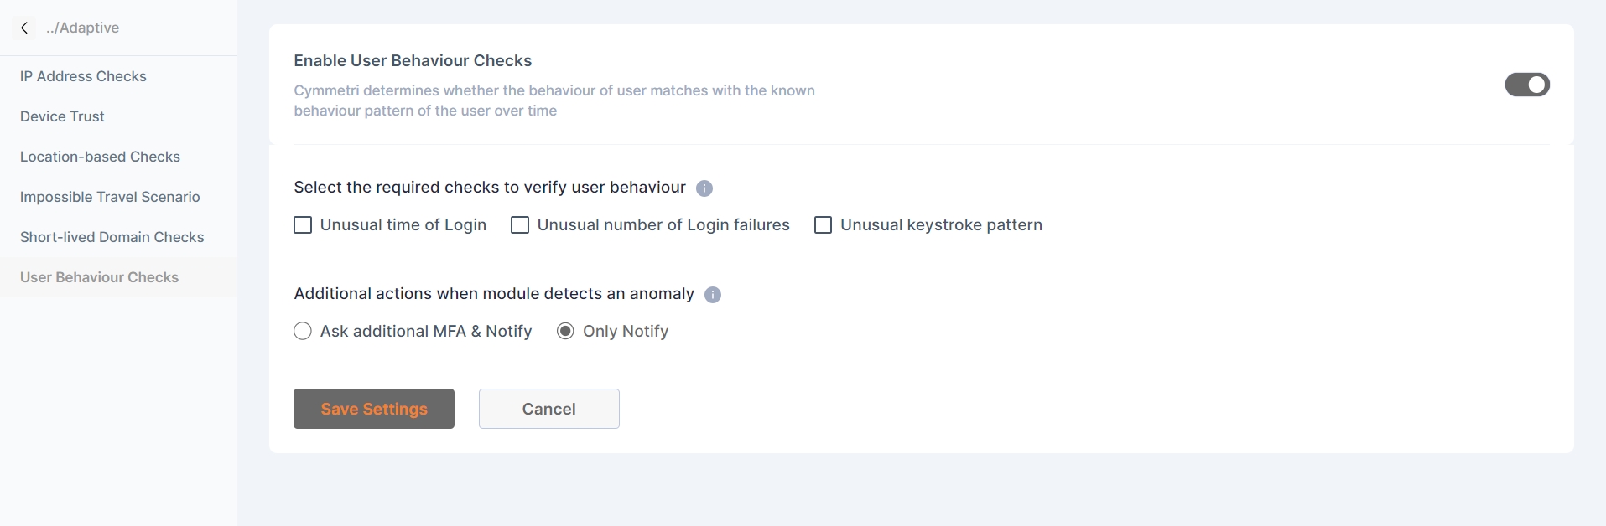Go to Device Trust settings
The height and width of the screenshot is (526, 1606).
[62, 116]
